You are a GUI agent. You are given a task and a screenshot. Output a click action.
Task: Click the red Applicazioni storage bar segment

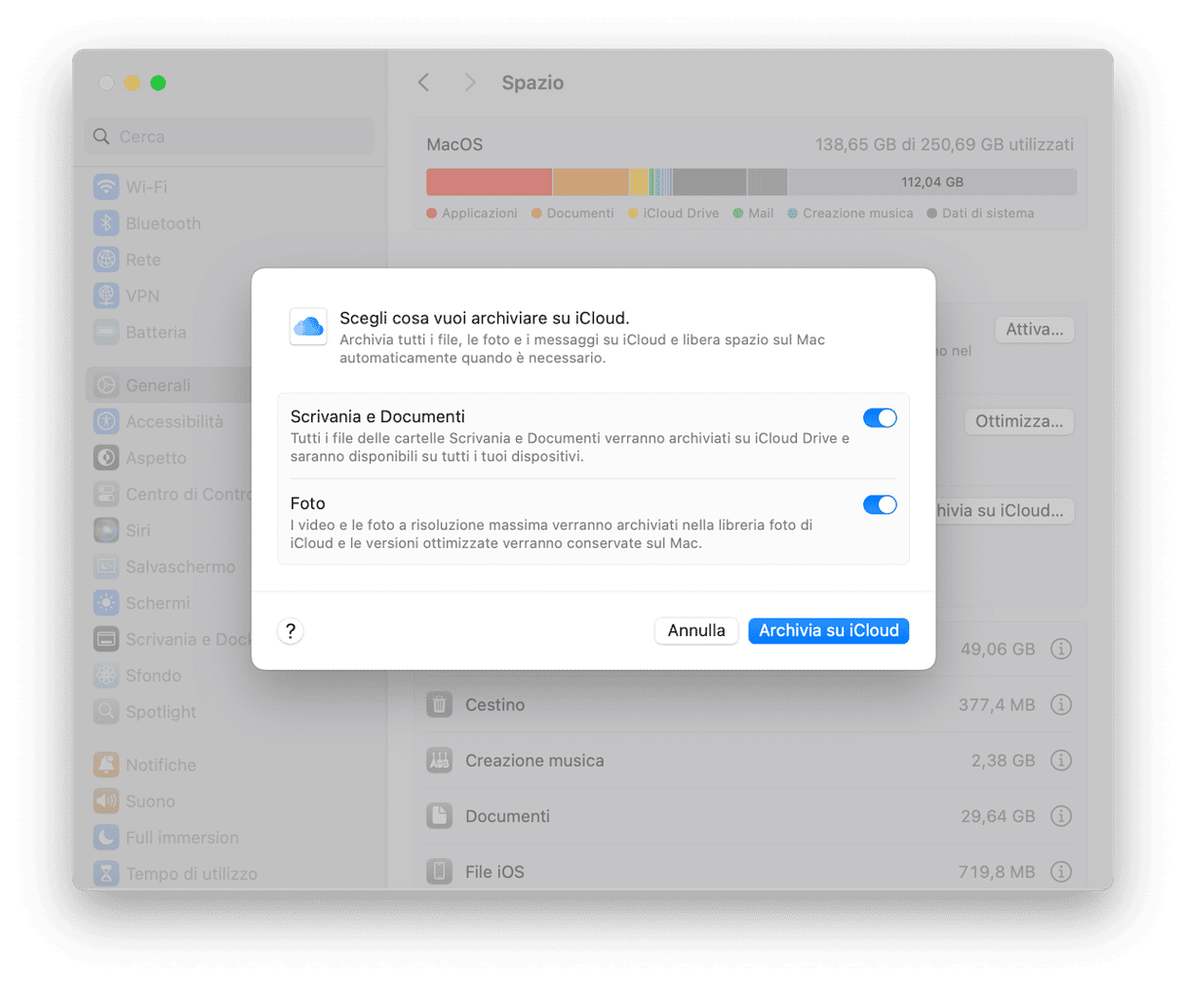pos(490,182)
